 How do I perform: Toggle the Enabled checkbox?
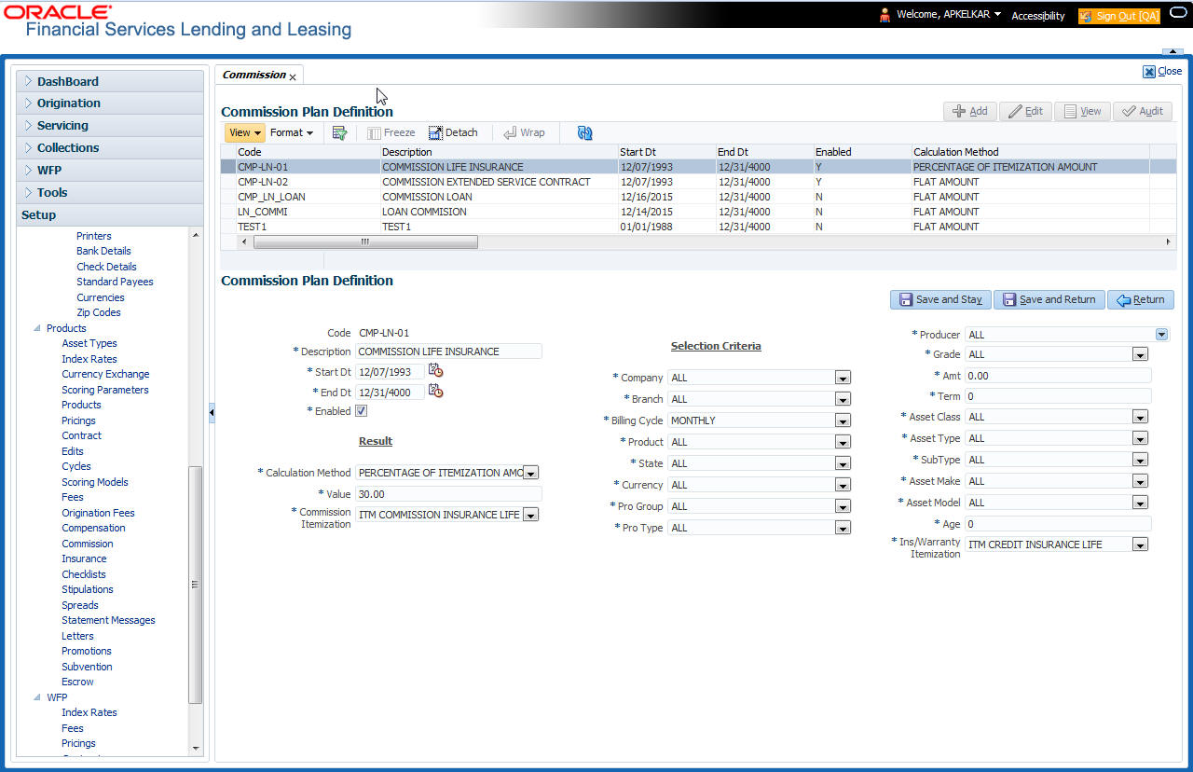362,411
